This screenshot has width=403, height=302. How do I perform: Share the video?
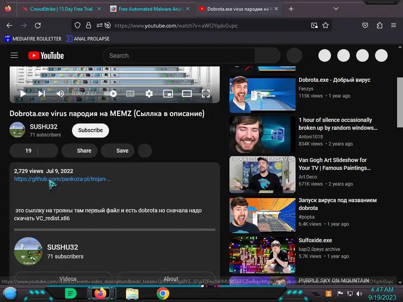(x=79, y=151)
